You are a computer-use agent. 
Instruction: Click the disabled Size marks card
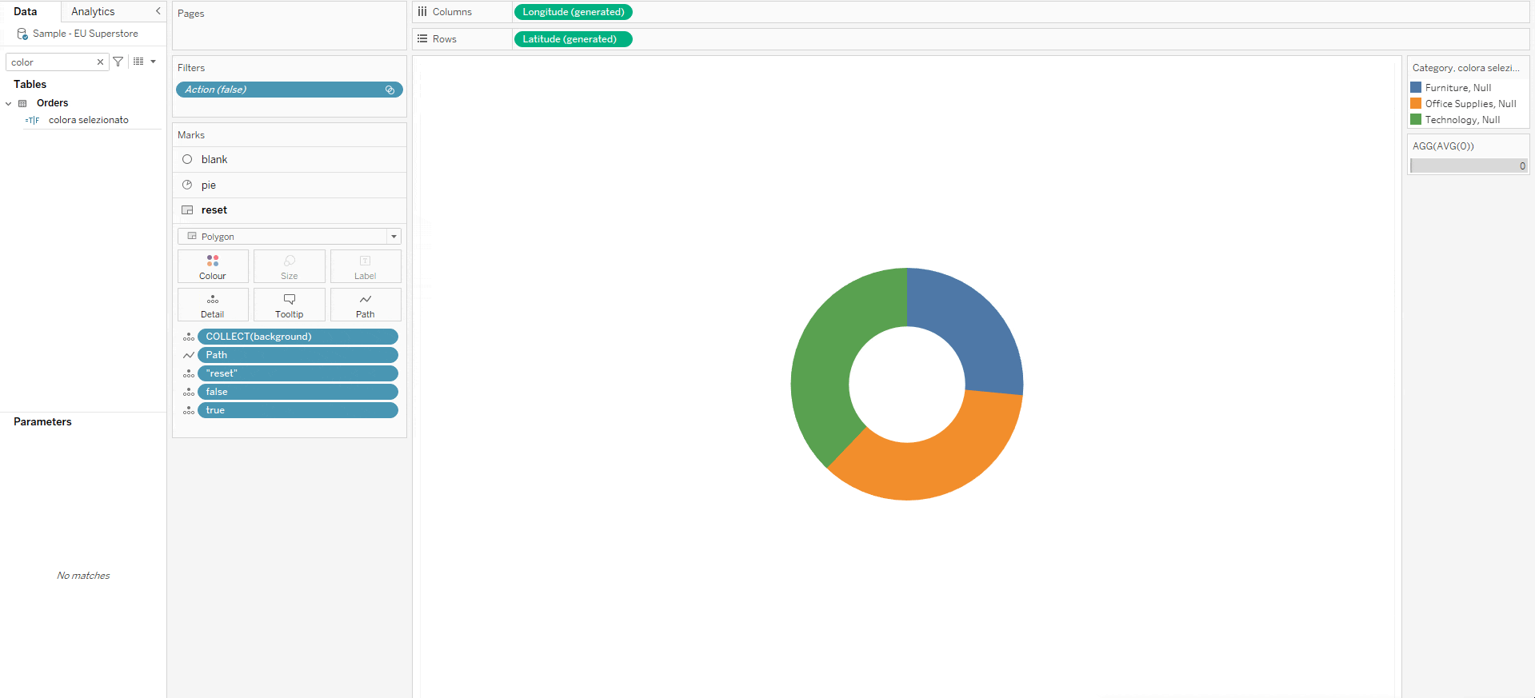click(x=290, y=266)
